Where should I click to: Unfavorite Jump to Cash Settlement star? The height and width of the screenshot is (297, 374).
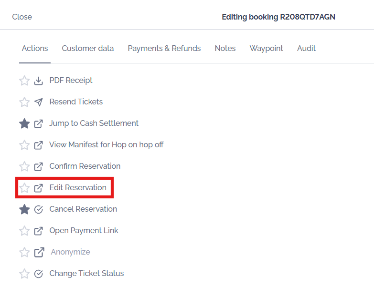(24, 123)
